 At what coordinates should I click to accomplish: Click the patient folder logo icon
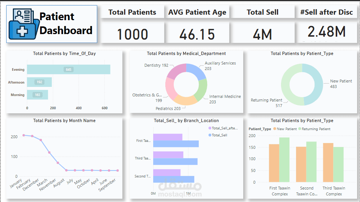point(23,24)
